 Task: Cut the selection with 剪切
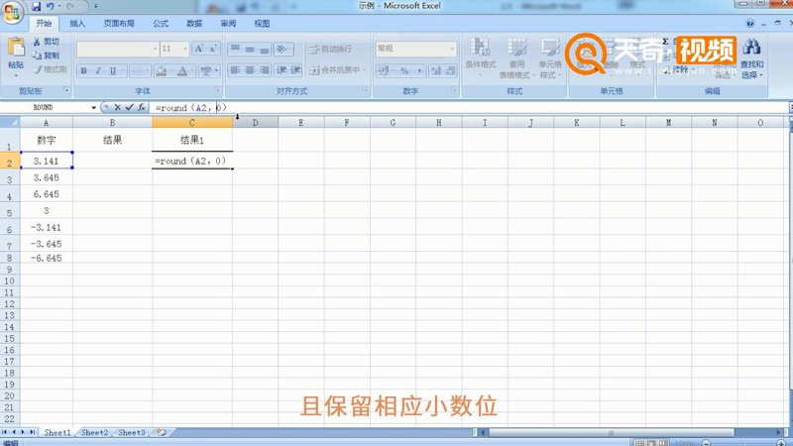tap(46, 42)
